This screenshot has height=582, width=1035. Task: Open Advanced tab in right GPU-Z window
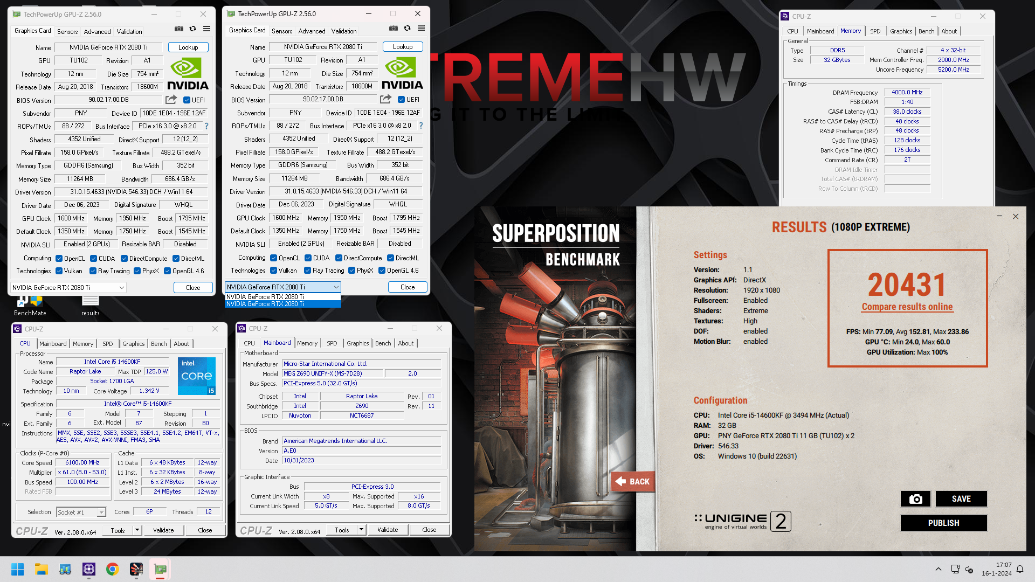(x=312, y=31)
